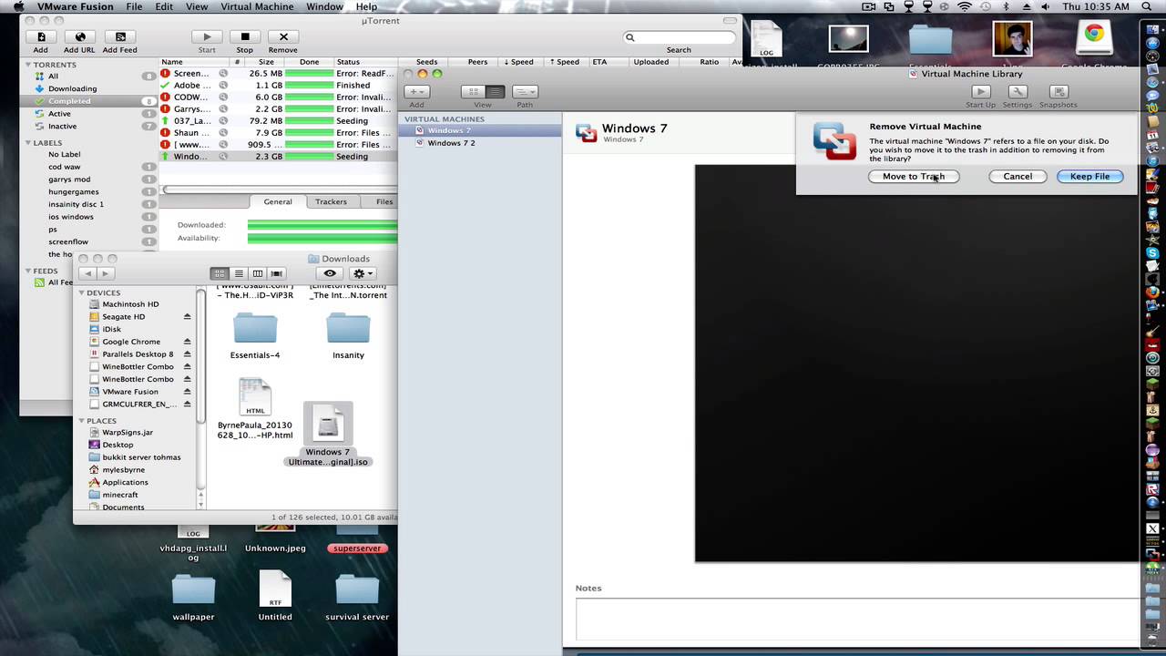This screenshot has width=1166, height=656.
Task: Open the Trackers tab in µTorrent
Action: (x=331, y=201)
